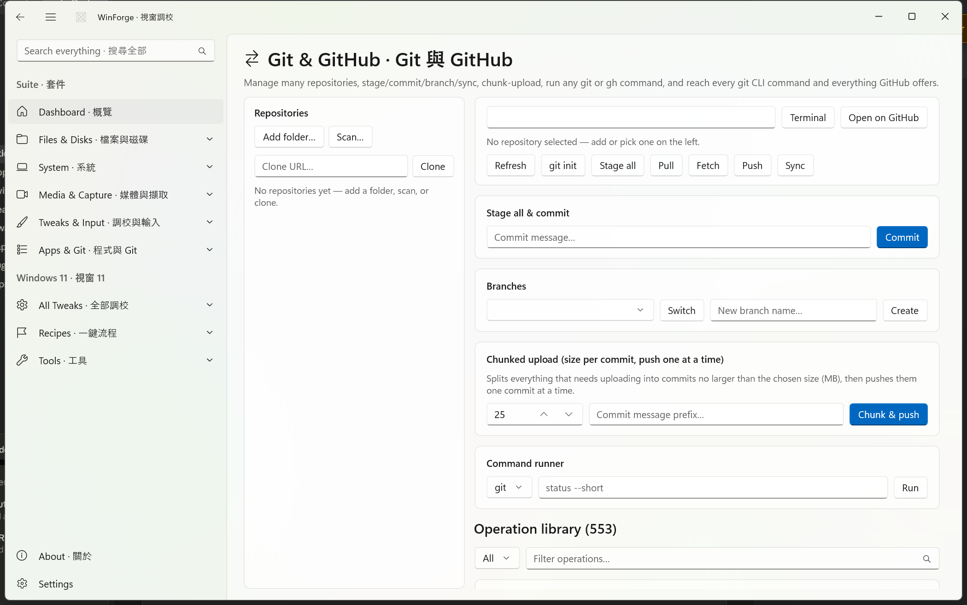This screenshot has width=967, height=605.
Task: Switch to the selected branch
Action: [x=681, y=310]
